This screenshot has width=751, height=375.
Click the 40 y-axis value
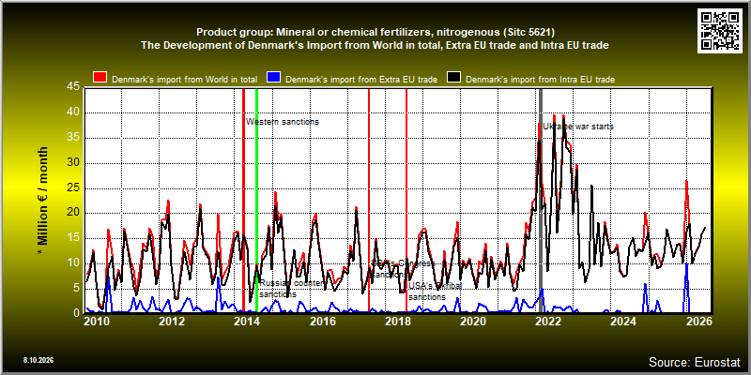[x=72, y=112]
